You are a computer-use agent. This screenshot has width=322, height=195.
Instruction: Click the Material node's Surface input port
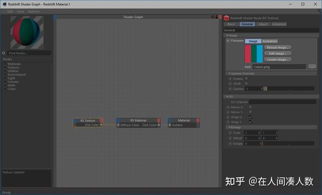(x=170, y=125)
